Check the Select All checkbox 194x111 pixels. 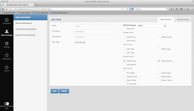pos(124,28)
